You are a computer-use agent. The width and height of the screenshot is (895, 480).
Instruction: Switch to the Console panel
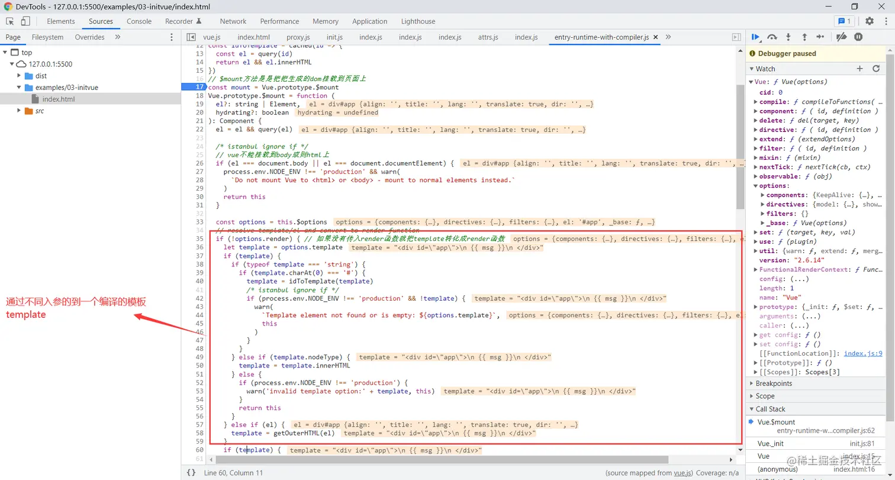click(x=139, y=21)
